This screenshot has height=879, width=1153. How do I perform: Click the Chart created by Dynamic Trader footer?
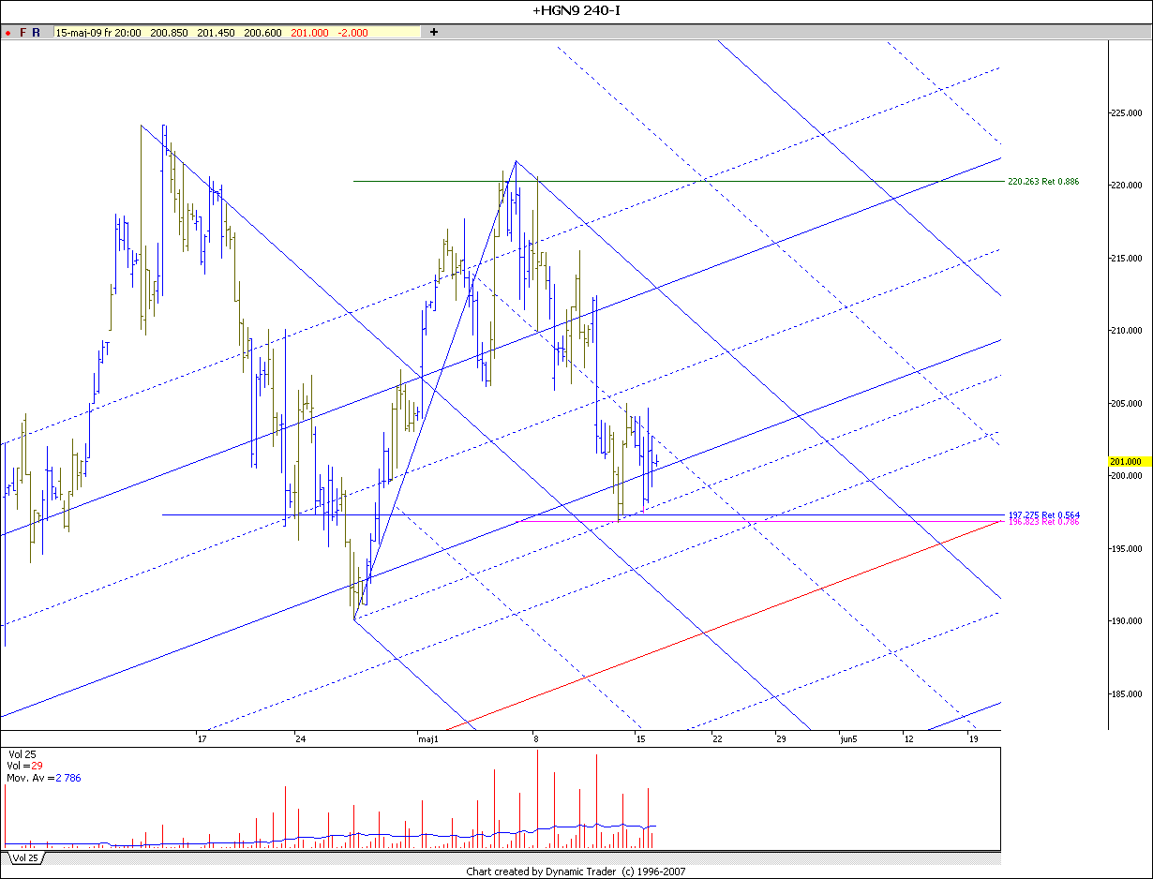[576, 872]
